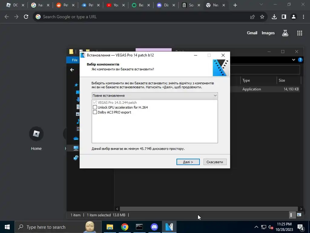
Task: Open Gmail link
Action: (252, 33)
